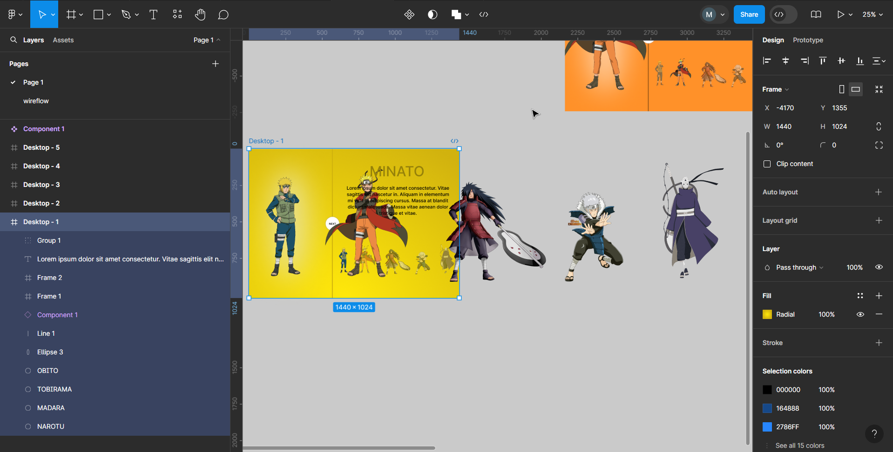Click Align bottom icon
The image size is (893, 452).
(x=860, y=61)
